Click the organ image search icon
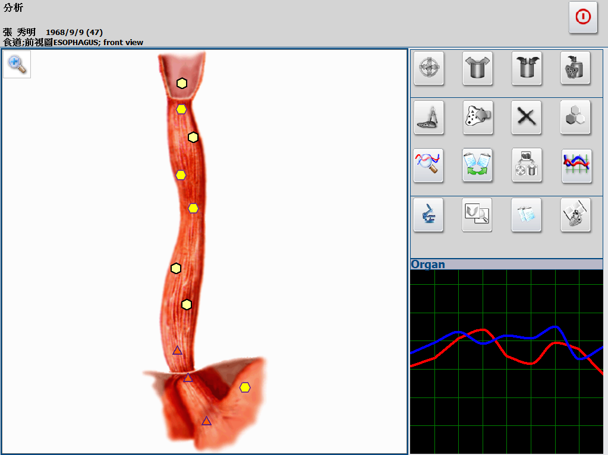The height and width of the screenshot is (455, 608). tap(477, 215)
